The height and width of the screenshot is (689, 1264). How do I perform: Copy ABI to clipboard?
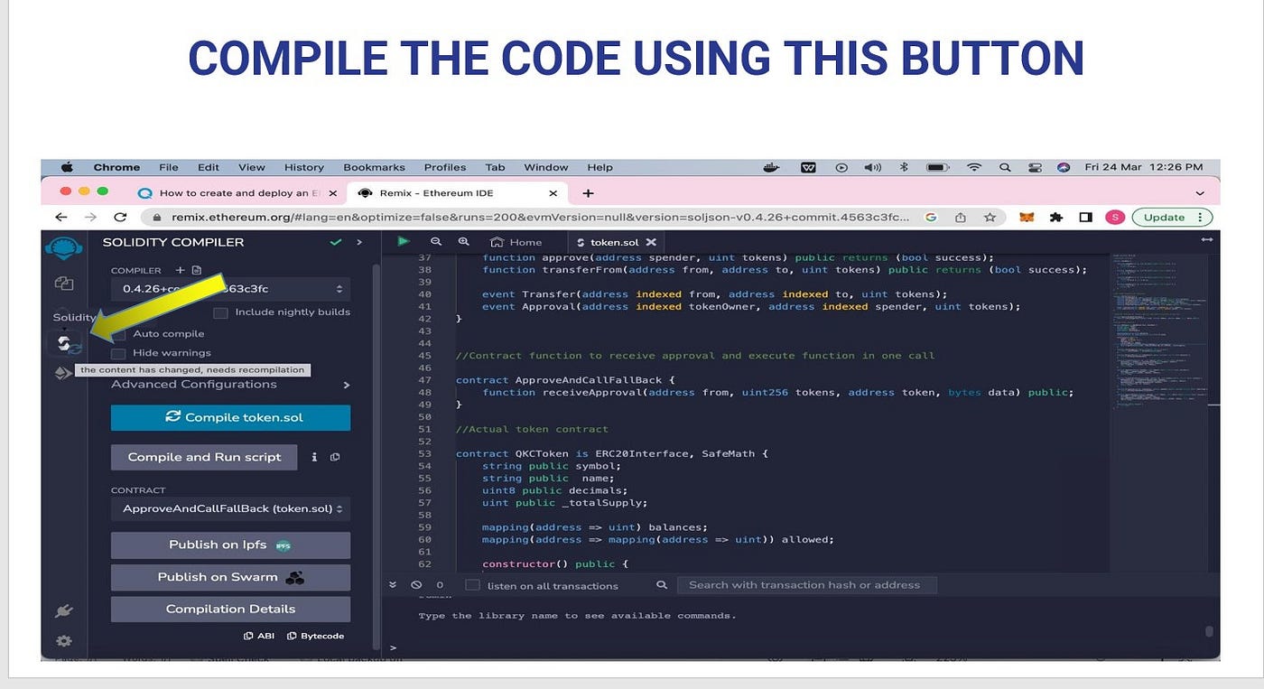pyautogui.click(x=259, y=636)
